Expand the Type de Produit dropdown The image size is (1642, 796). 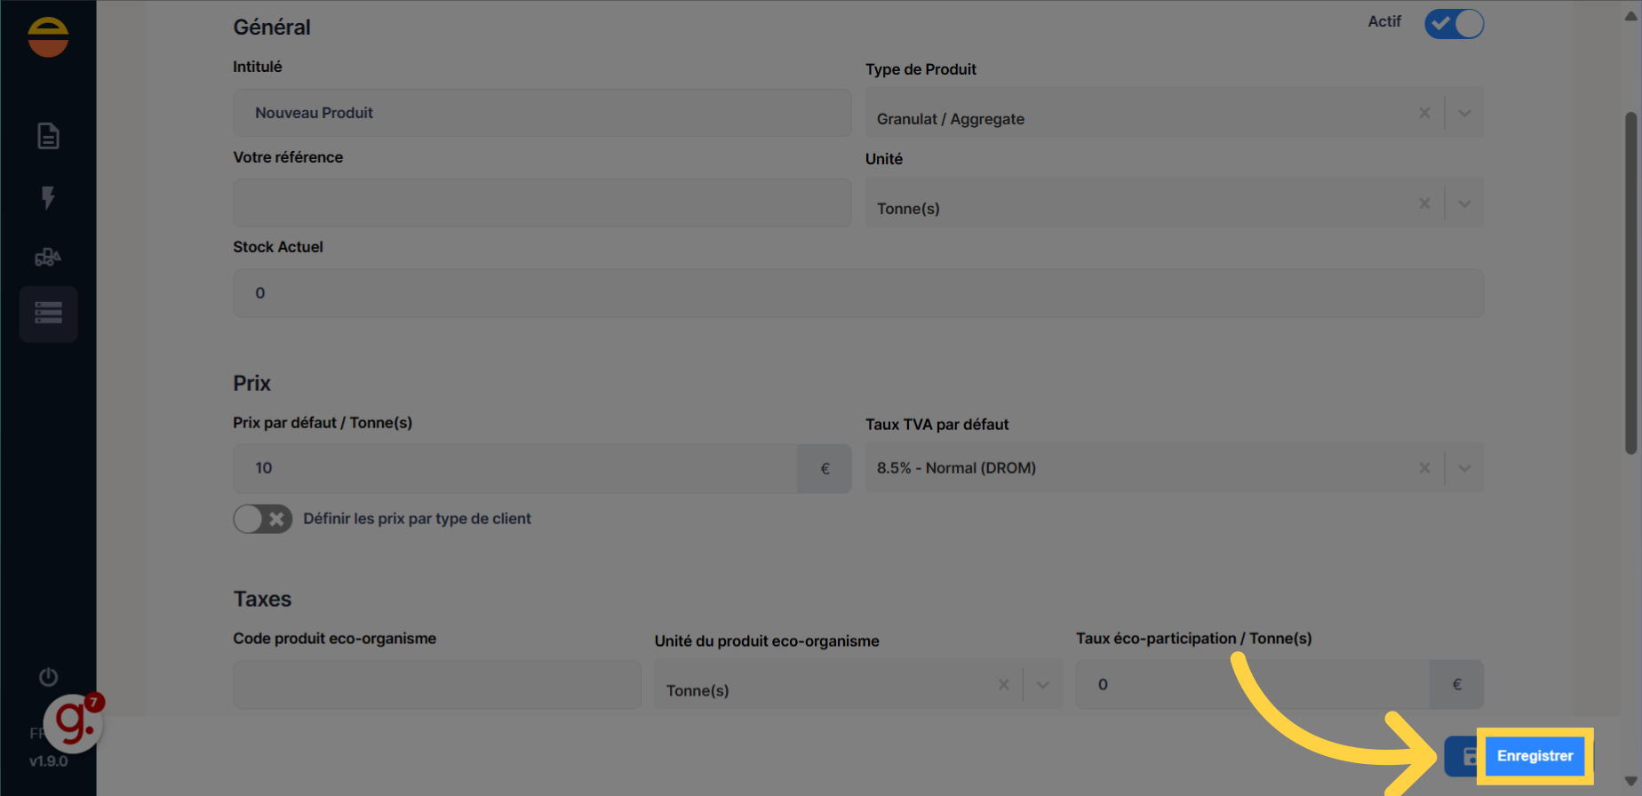pyautogui.click(x=1464, y=114)
